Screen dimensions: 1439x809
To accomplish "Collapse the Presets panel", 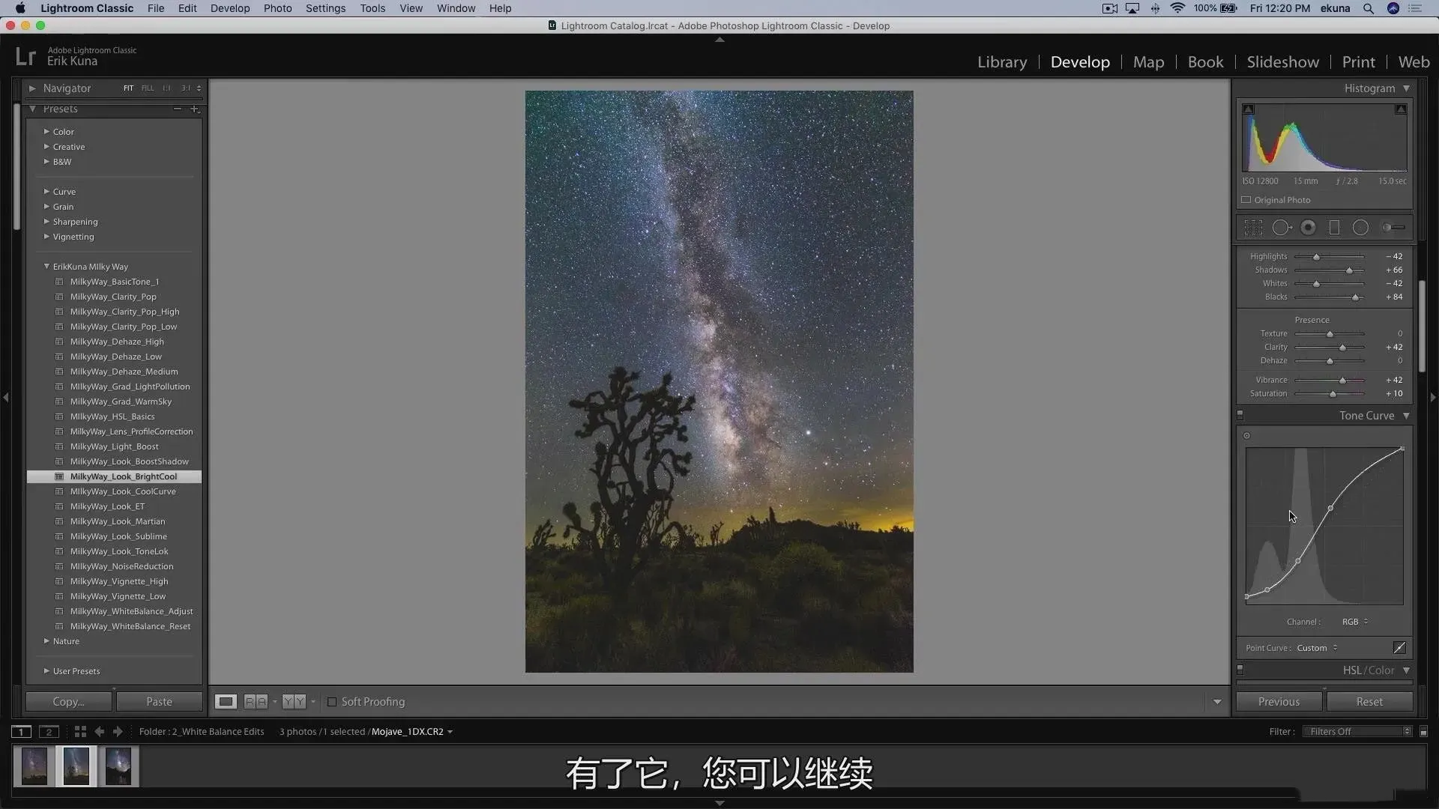I will (x=32, y=109).
